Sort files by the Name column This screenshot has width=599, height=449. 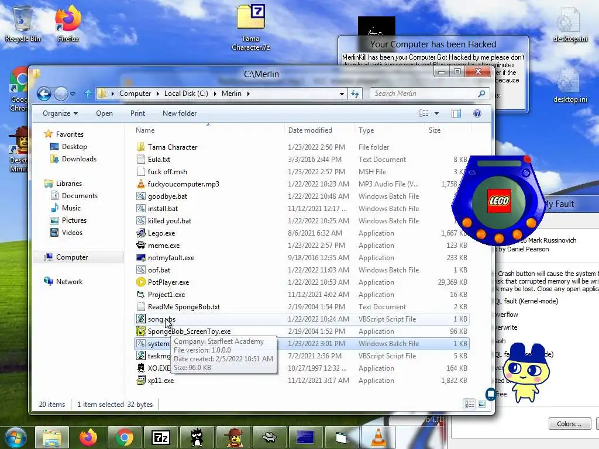coord(145,130)
